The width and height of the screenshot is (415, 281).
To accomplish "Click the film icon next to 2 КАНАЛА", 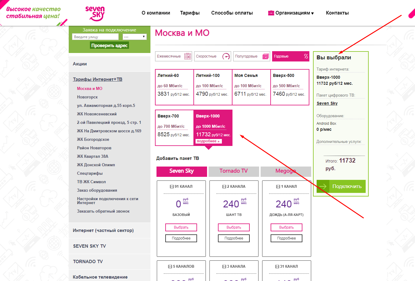I will pos(224,187).
